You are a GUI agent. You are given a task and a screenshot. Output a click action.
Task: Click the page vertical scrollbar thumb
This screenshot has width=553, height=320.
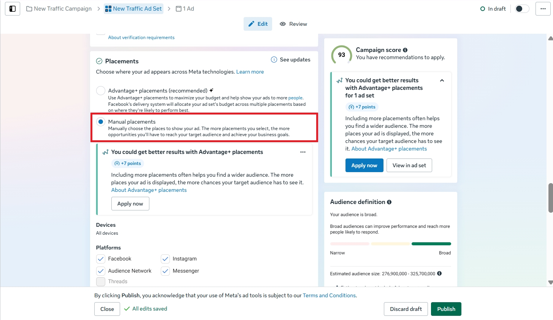coord(550,198)
